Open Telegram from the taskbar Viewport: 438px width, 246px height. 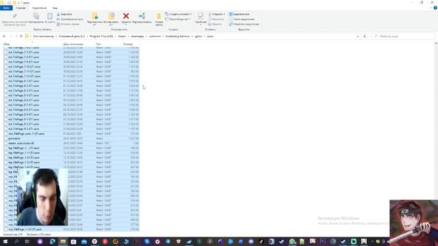click(x=168, y=241)
